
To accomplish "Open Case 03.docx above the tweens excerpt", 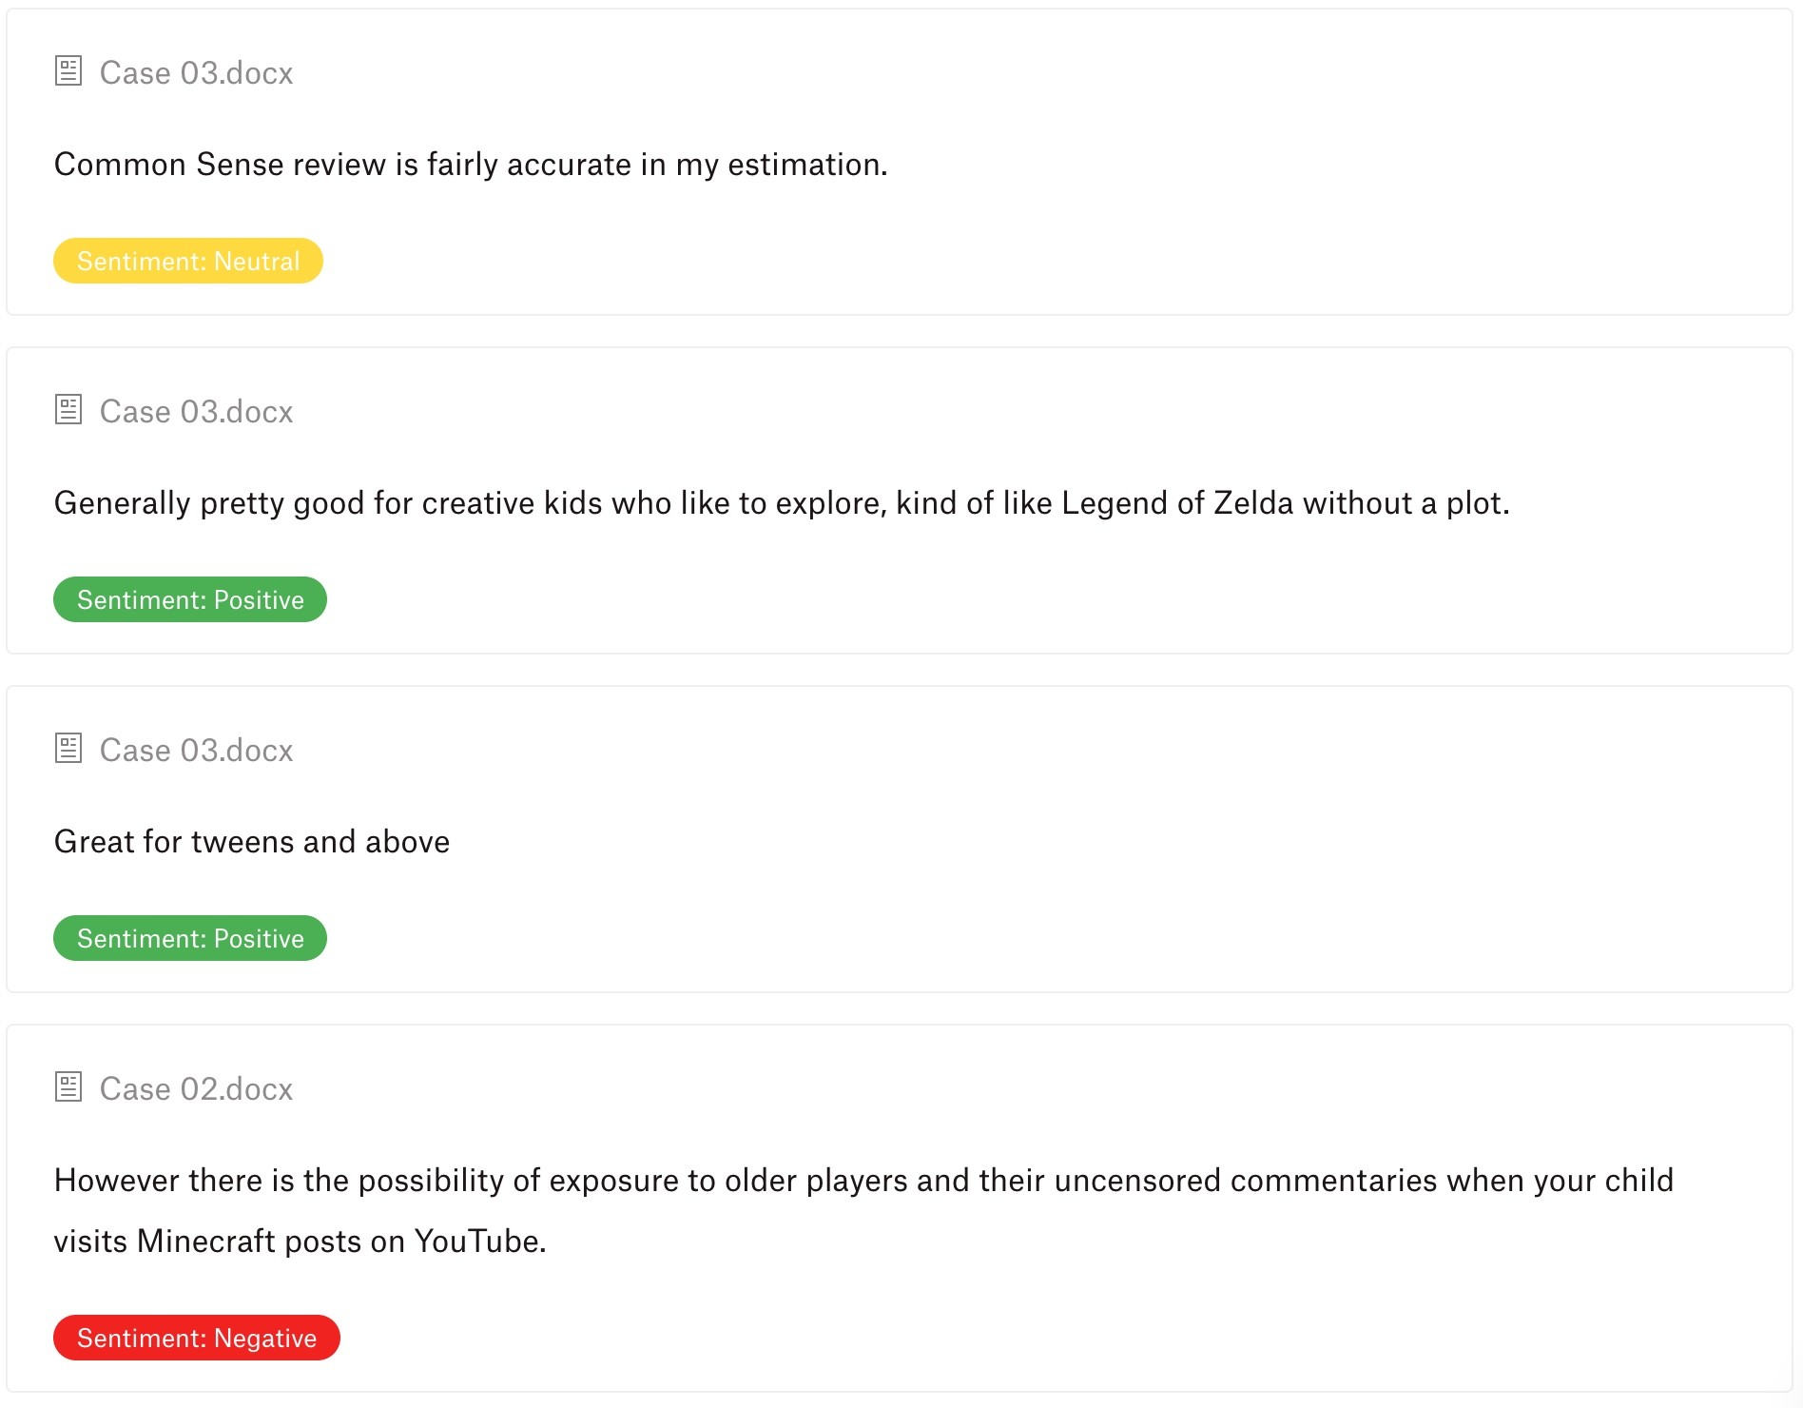I will [196, 751].
